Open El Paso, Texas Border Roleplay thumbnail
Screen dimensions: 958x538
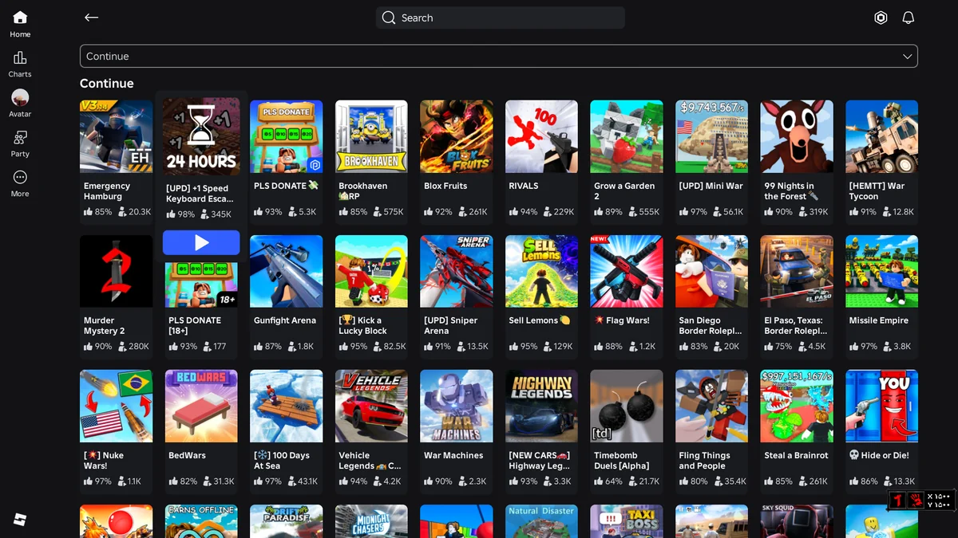797,271
